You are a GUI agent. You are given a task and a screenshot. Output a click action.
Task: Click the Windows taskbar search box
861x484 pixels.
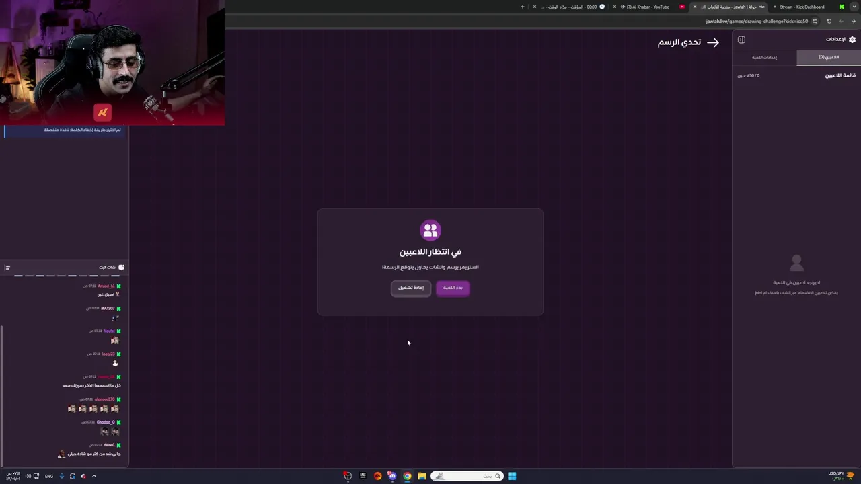[467, 476]
